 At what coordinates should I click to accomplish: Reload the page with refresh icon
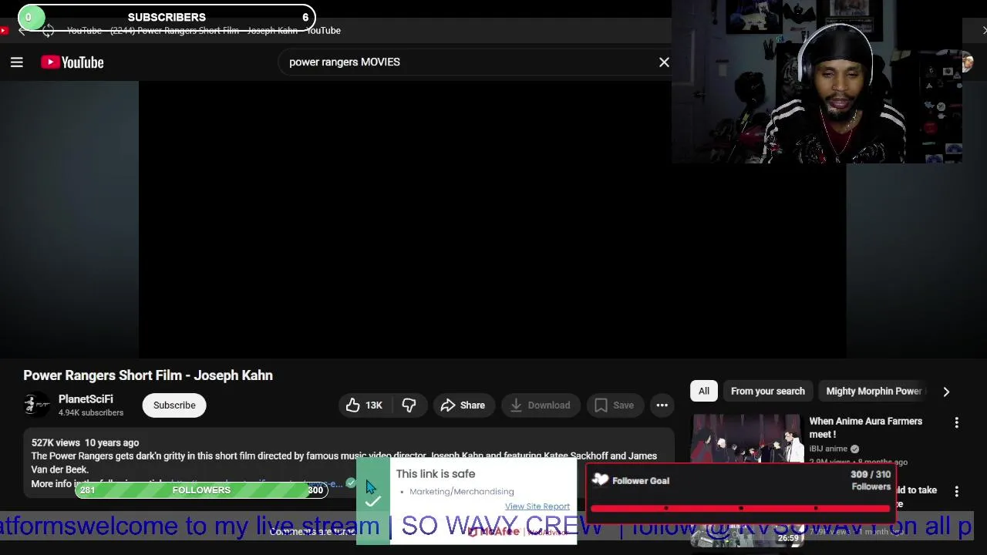pyautogui.click(x=48, y=30)
